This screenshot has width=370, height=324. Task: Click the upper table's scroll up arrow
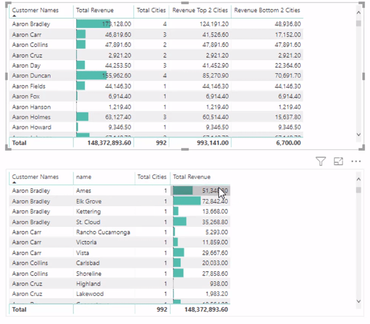pyautogui.click(x=358, y=13)
